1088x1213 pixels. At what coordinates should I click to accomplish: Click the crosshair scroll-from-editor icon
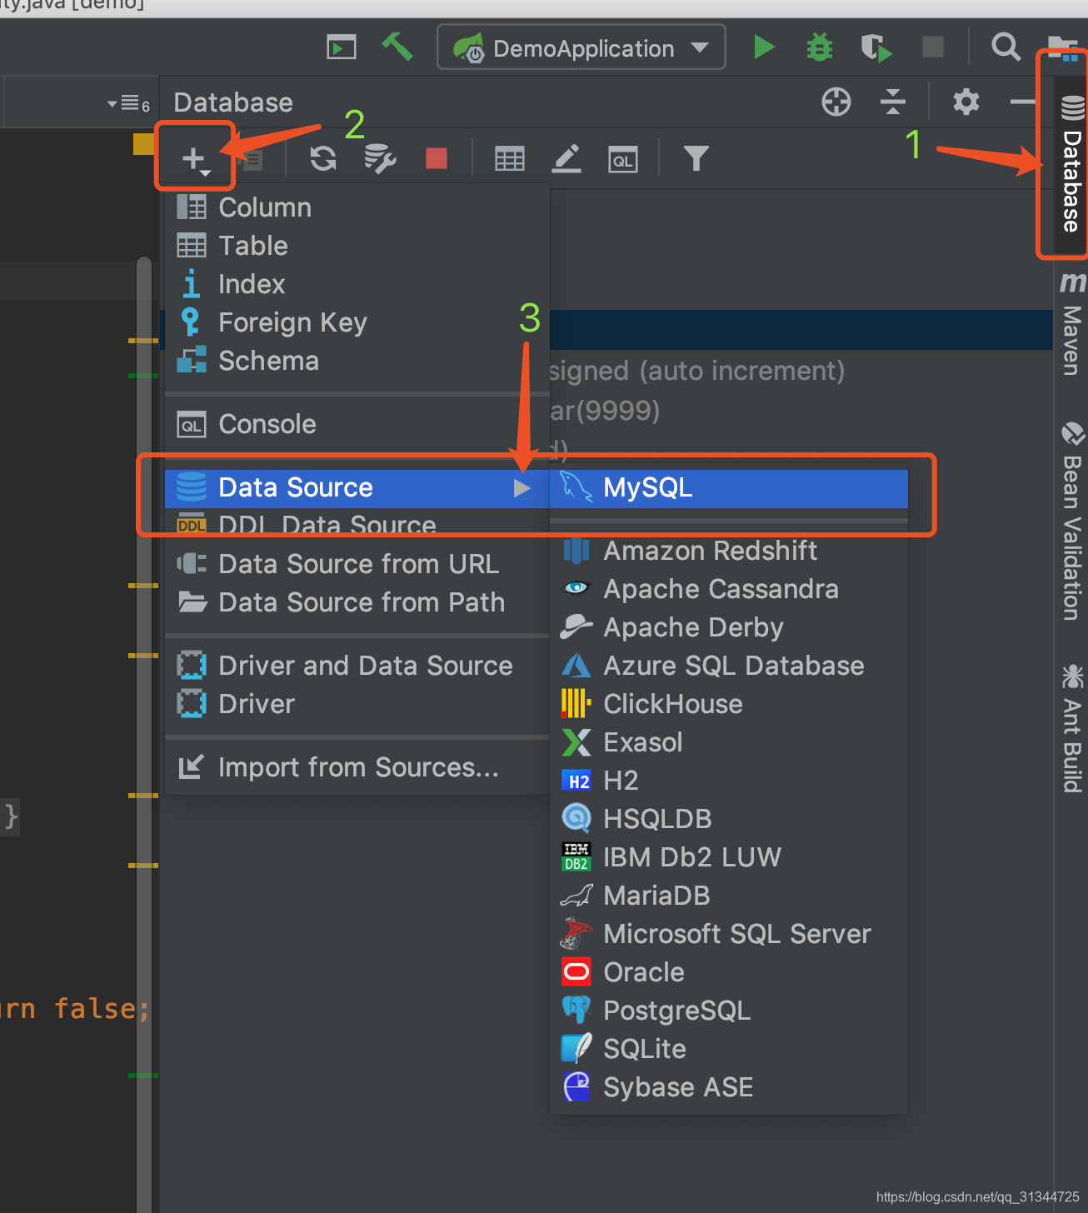coord(836,102)
